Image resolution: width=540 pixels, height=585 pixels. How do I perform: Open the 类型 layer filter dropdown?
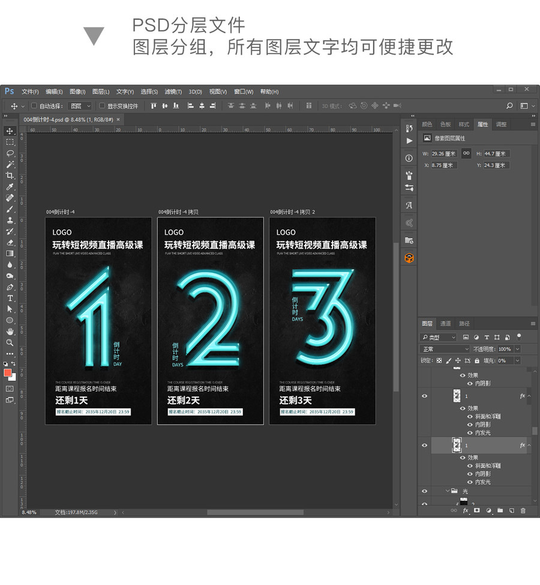438,338
